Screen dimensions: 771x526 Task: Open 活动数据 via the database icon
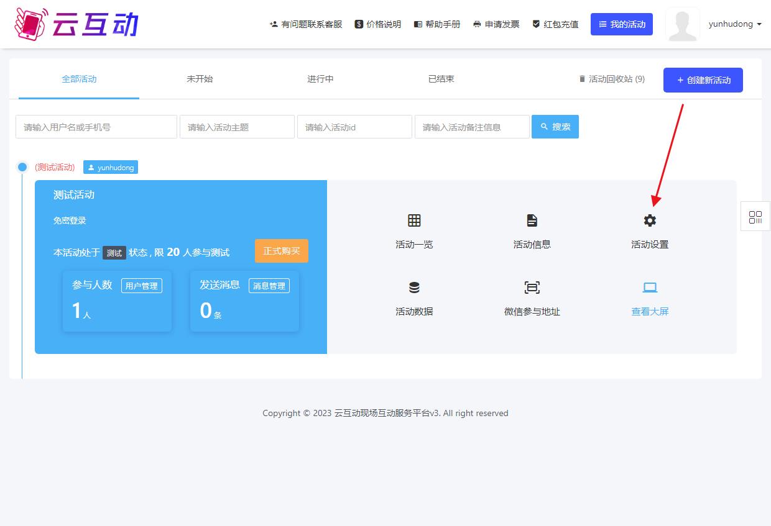click(414, 288)
